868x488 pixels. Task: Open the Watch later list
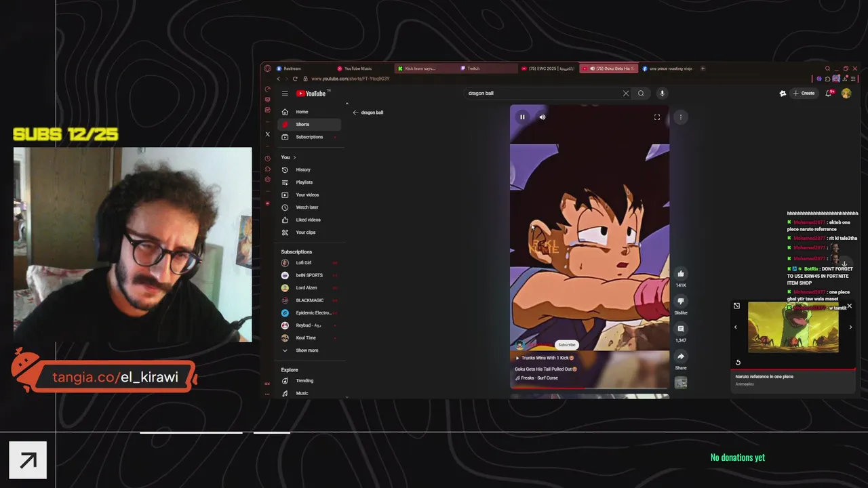coord(309,207)
